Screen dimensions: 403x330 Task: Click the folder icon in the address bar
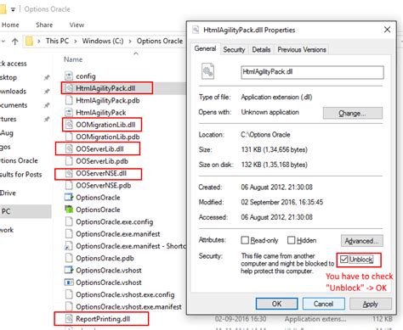point(29,41)
